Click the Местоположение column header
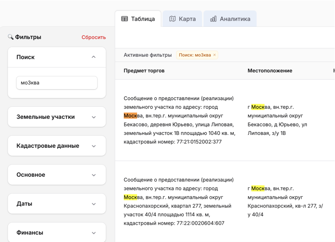 pos(270,70)
